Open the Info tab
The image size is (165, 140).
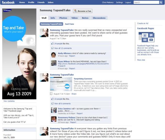click(53, 18)
